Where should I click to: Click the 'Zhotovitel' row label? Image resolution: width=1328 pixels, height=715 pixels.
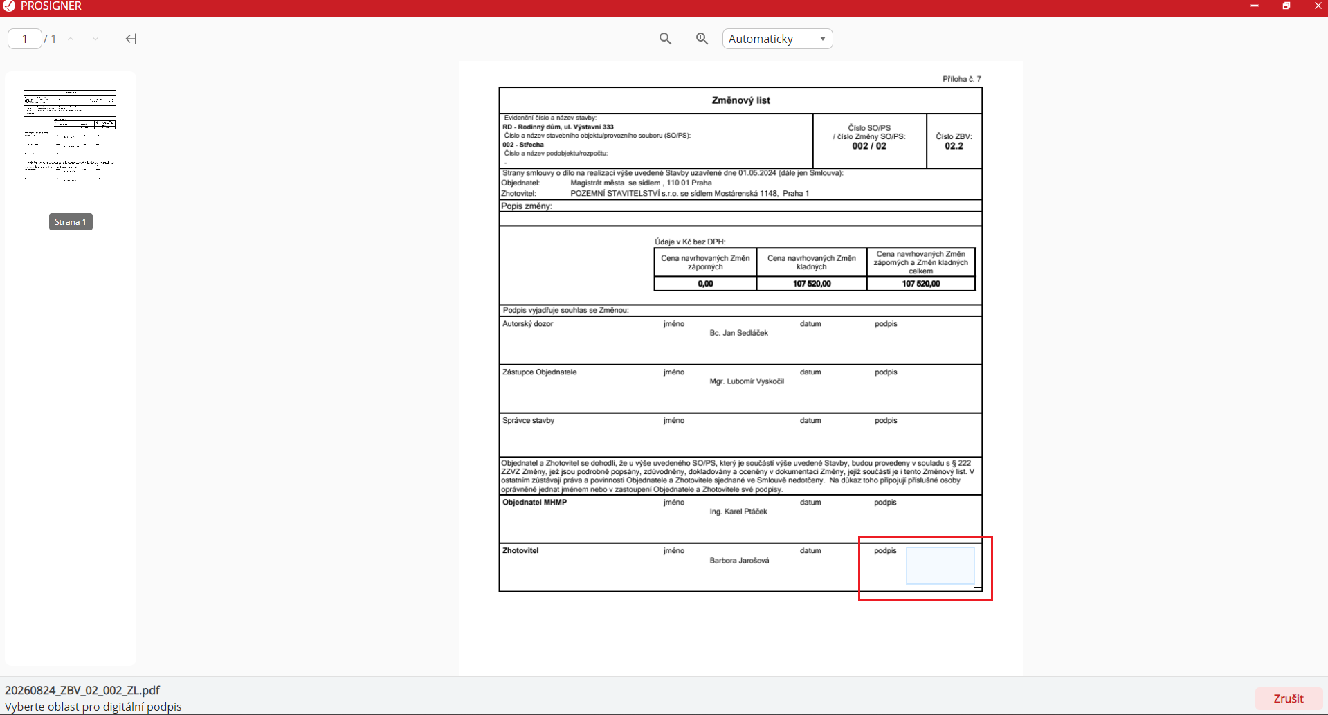pos(520,551)
